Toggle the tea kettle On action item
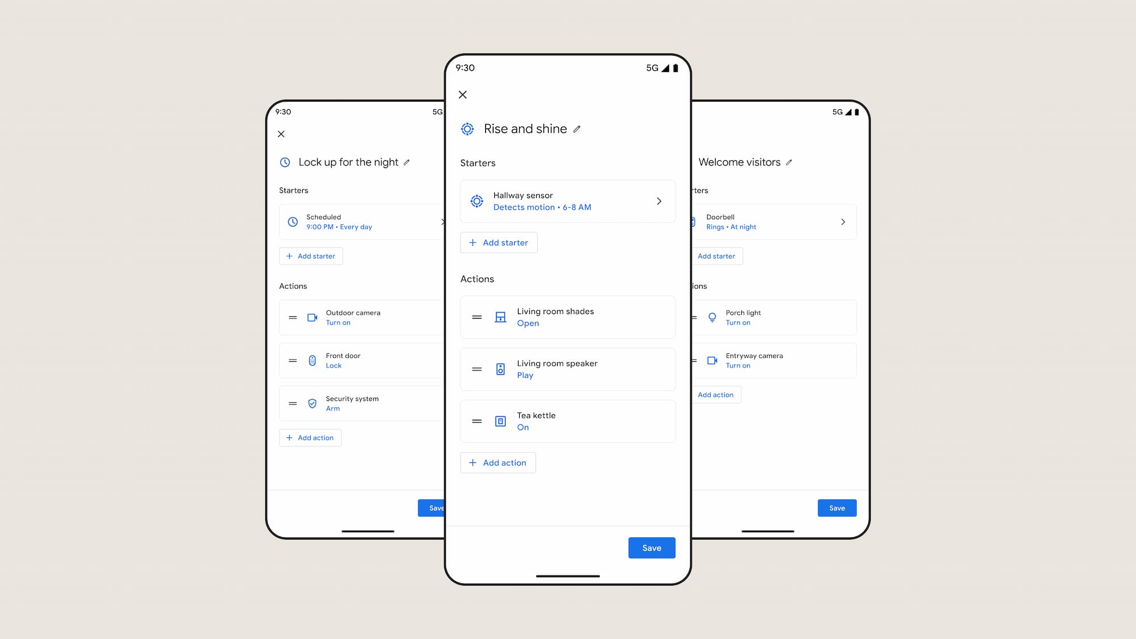The height and width of the screenshot is (639, 1136). [x=567, y=420]
